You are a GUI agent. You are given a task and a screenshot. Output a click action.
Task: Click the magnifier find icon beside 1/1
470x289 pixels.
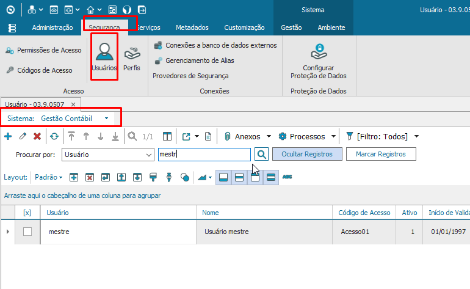132,136
